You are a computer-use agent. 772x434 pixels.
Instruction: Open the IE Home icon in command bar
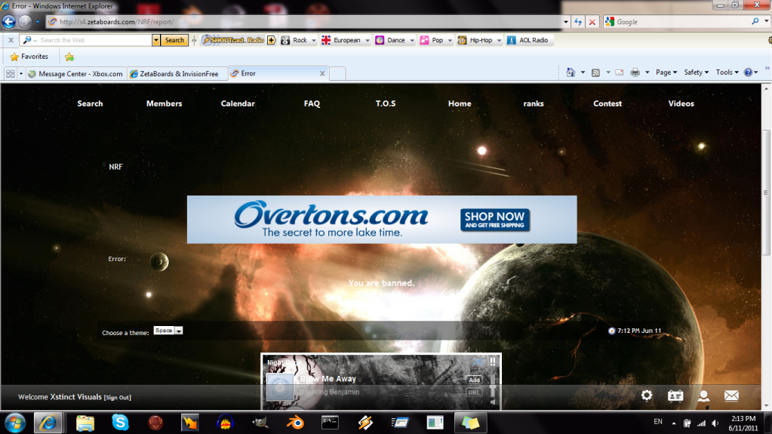571,72
